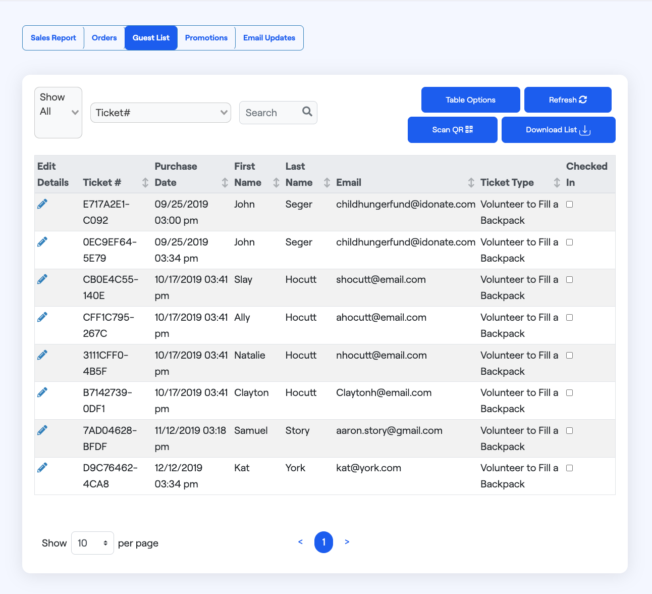Screen dimensions: 652x594
Task: Sort by Email column arrows
Action: [x=471, y=182]
